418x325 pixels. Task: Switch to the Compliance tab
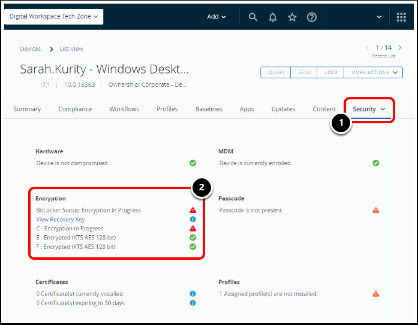click(x=75, y=109)
